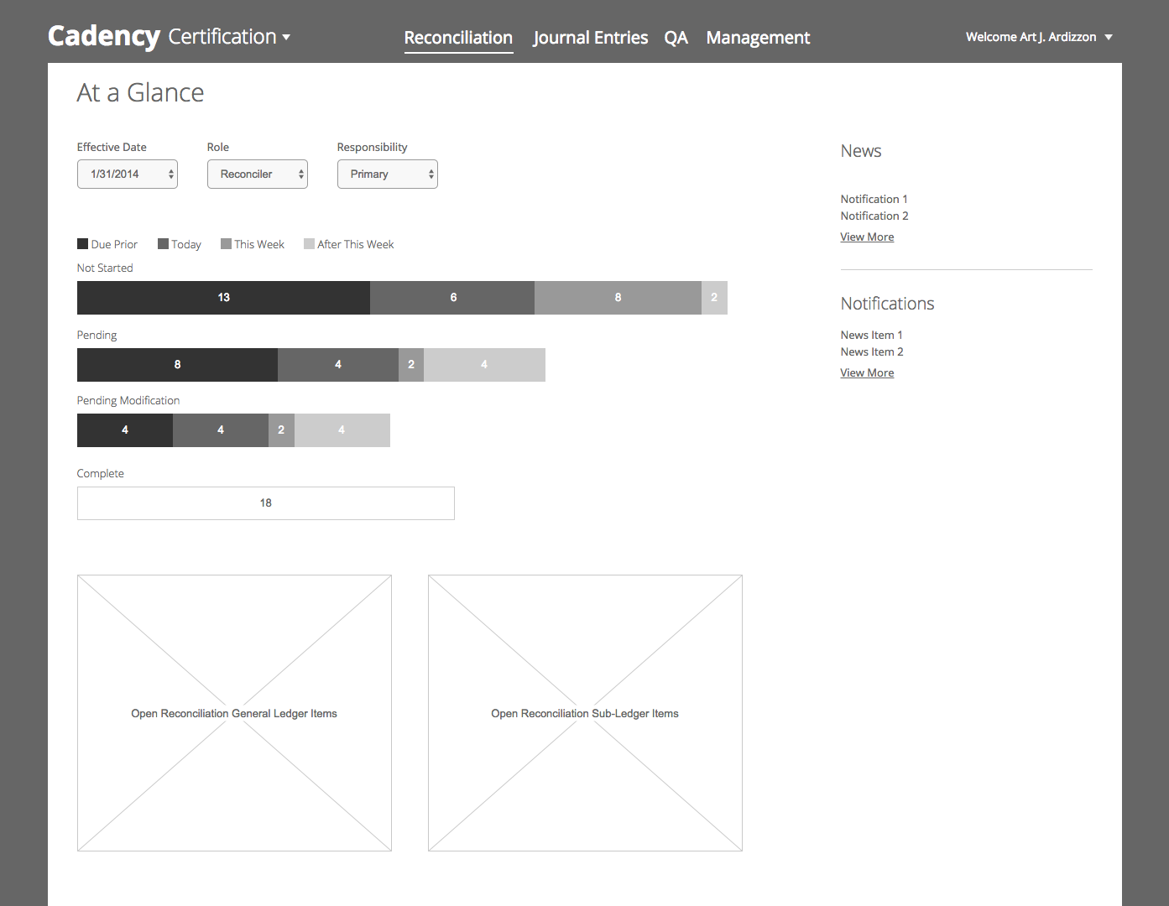Image resolution: width=1169 pixels, height=906 pixels.
Task: Click the Effective Date field showing 1/31/2014
Action: pyautogui.click(x=127, y=174)
